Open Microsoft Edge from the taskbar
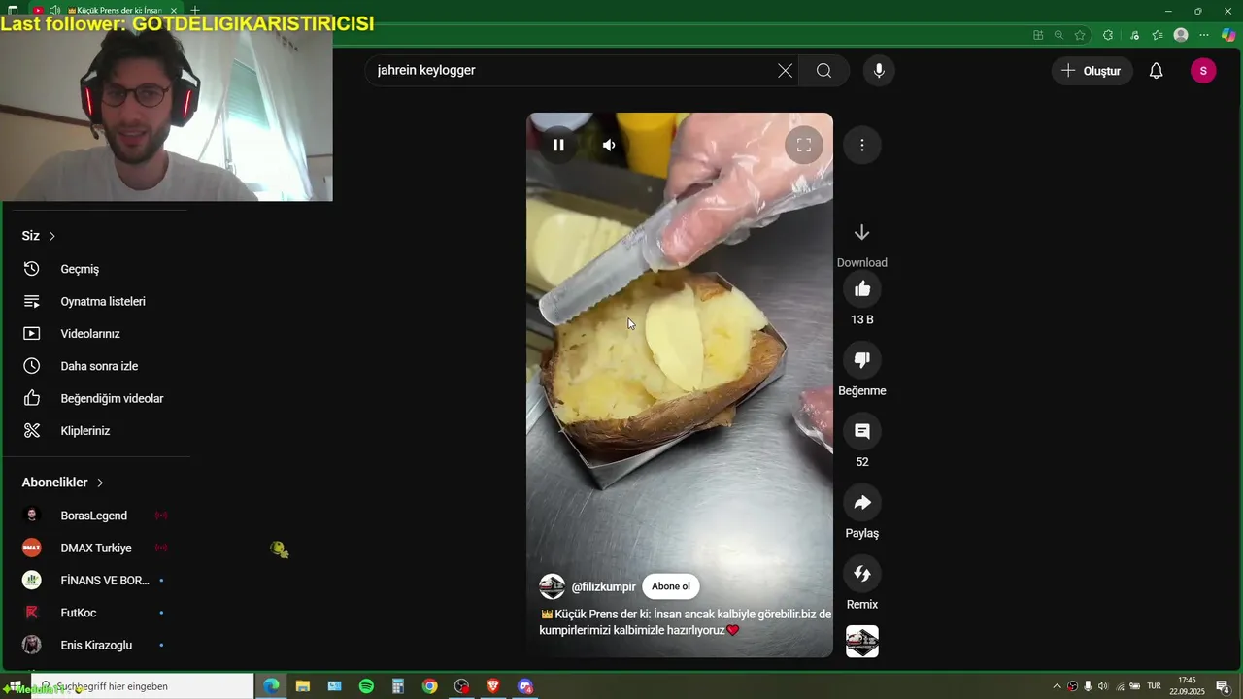This screenshot has height=699, width=1243. coord(271,686)
